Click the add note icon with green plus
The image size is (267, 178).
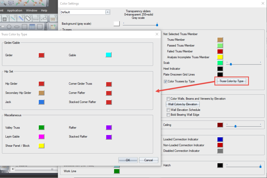tap(53, 27)
